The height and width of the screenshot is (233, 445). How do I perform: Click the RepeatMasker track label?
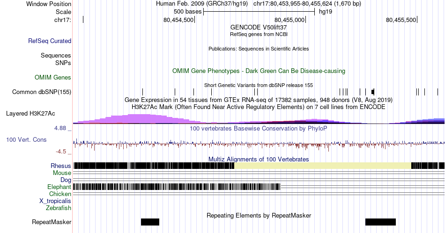tap(52, 222)
